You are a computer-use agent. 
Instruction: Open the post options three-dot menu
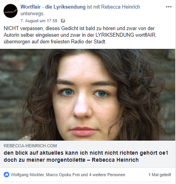169,7
